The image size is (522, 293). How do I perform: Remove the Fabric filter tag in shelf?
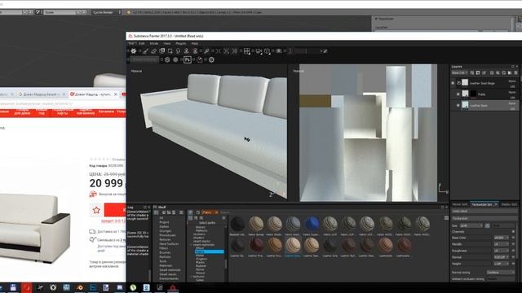point(216,212)
